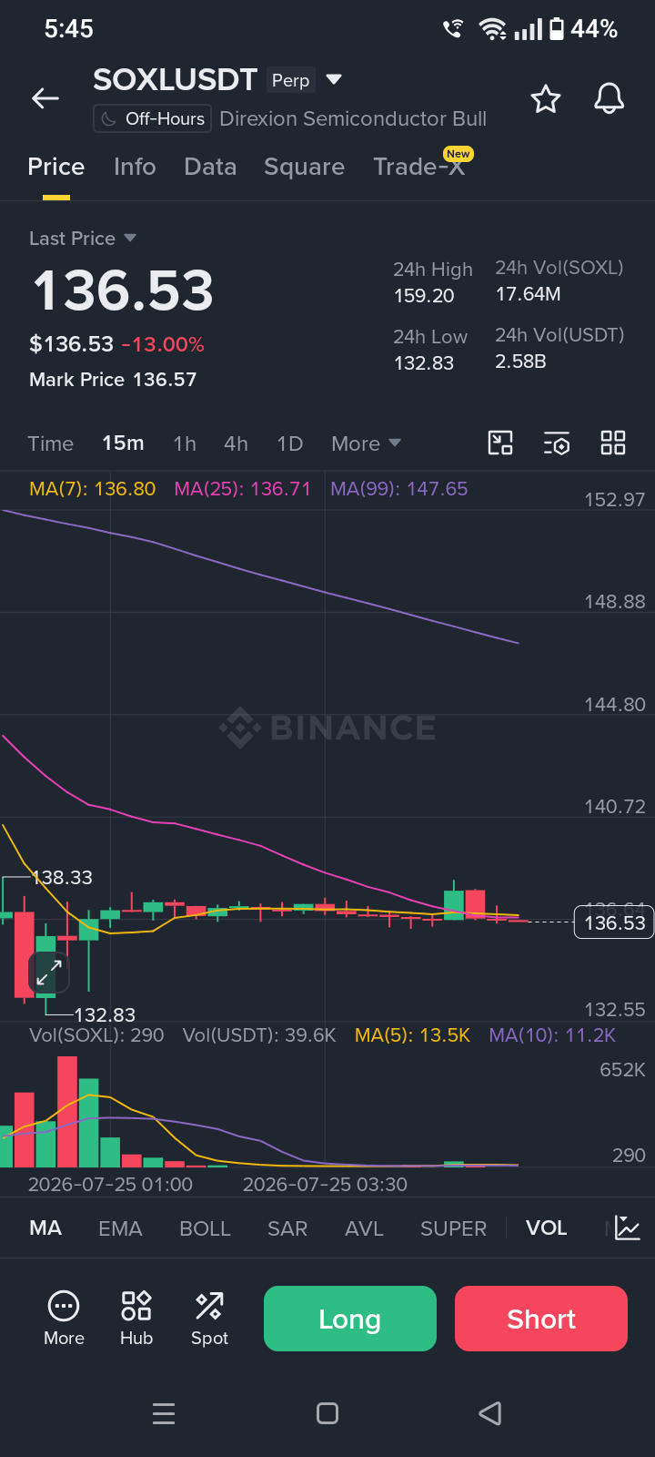
Task: Open indicator chart settings icon
Action: [x=627, y=1228]
